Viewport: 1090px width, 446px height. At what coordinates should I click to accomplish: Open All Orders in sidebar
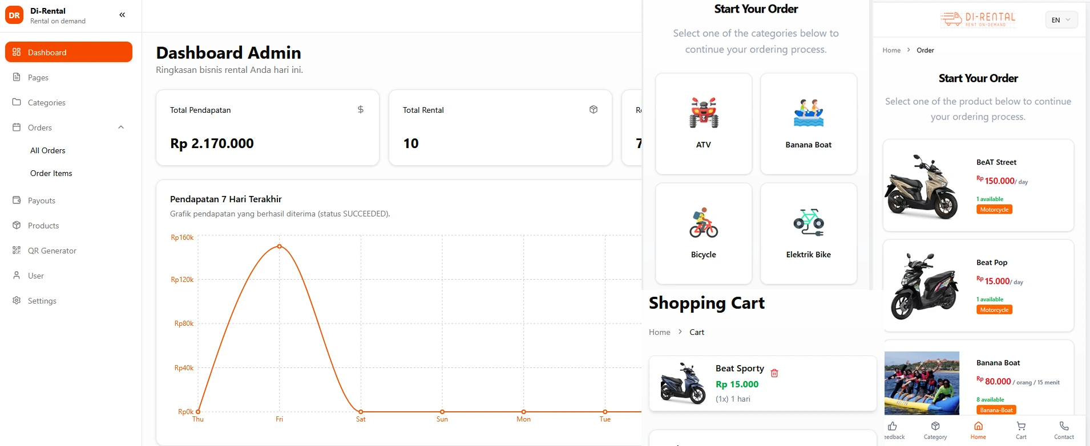tap(48, 150)
